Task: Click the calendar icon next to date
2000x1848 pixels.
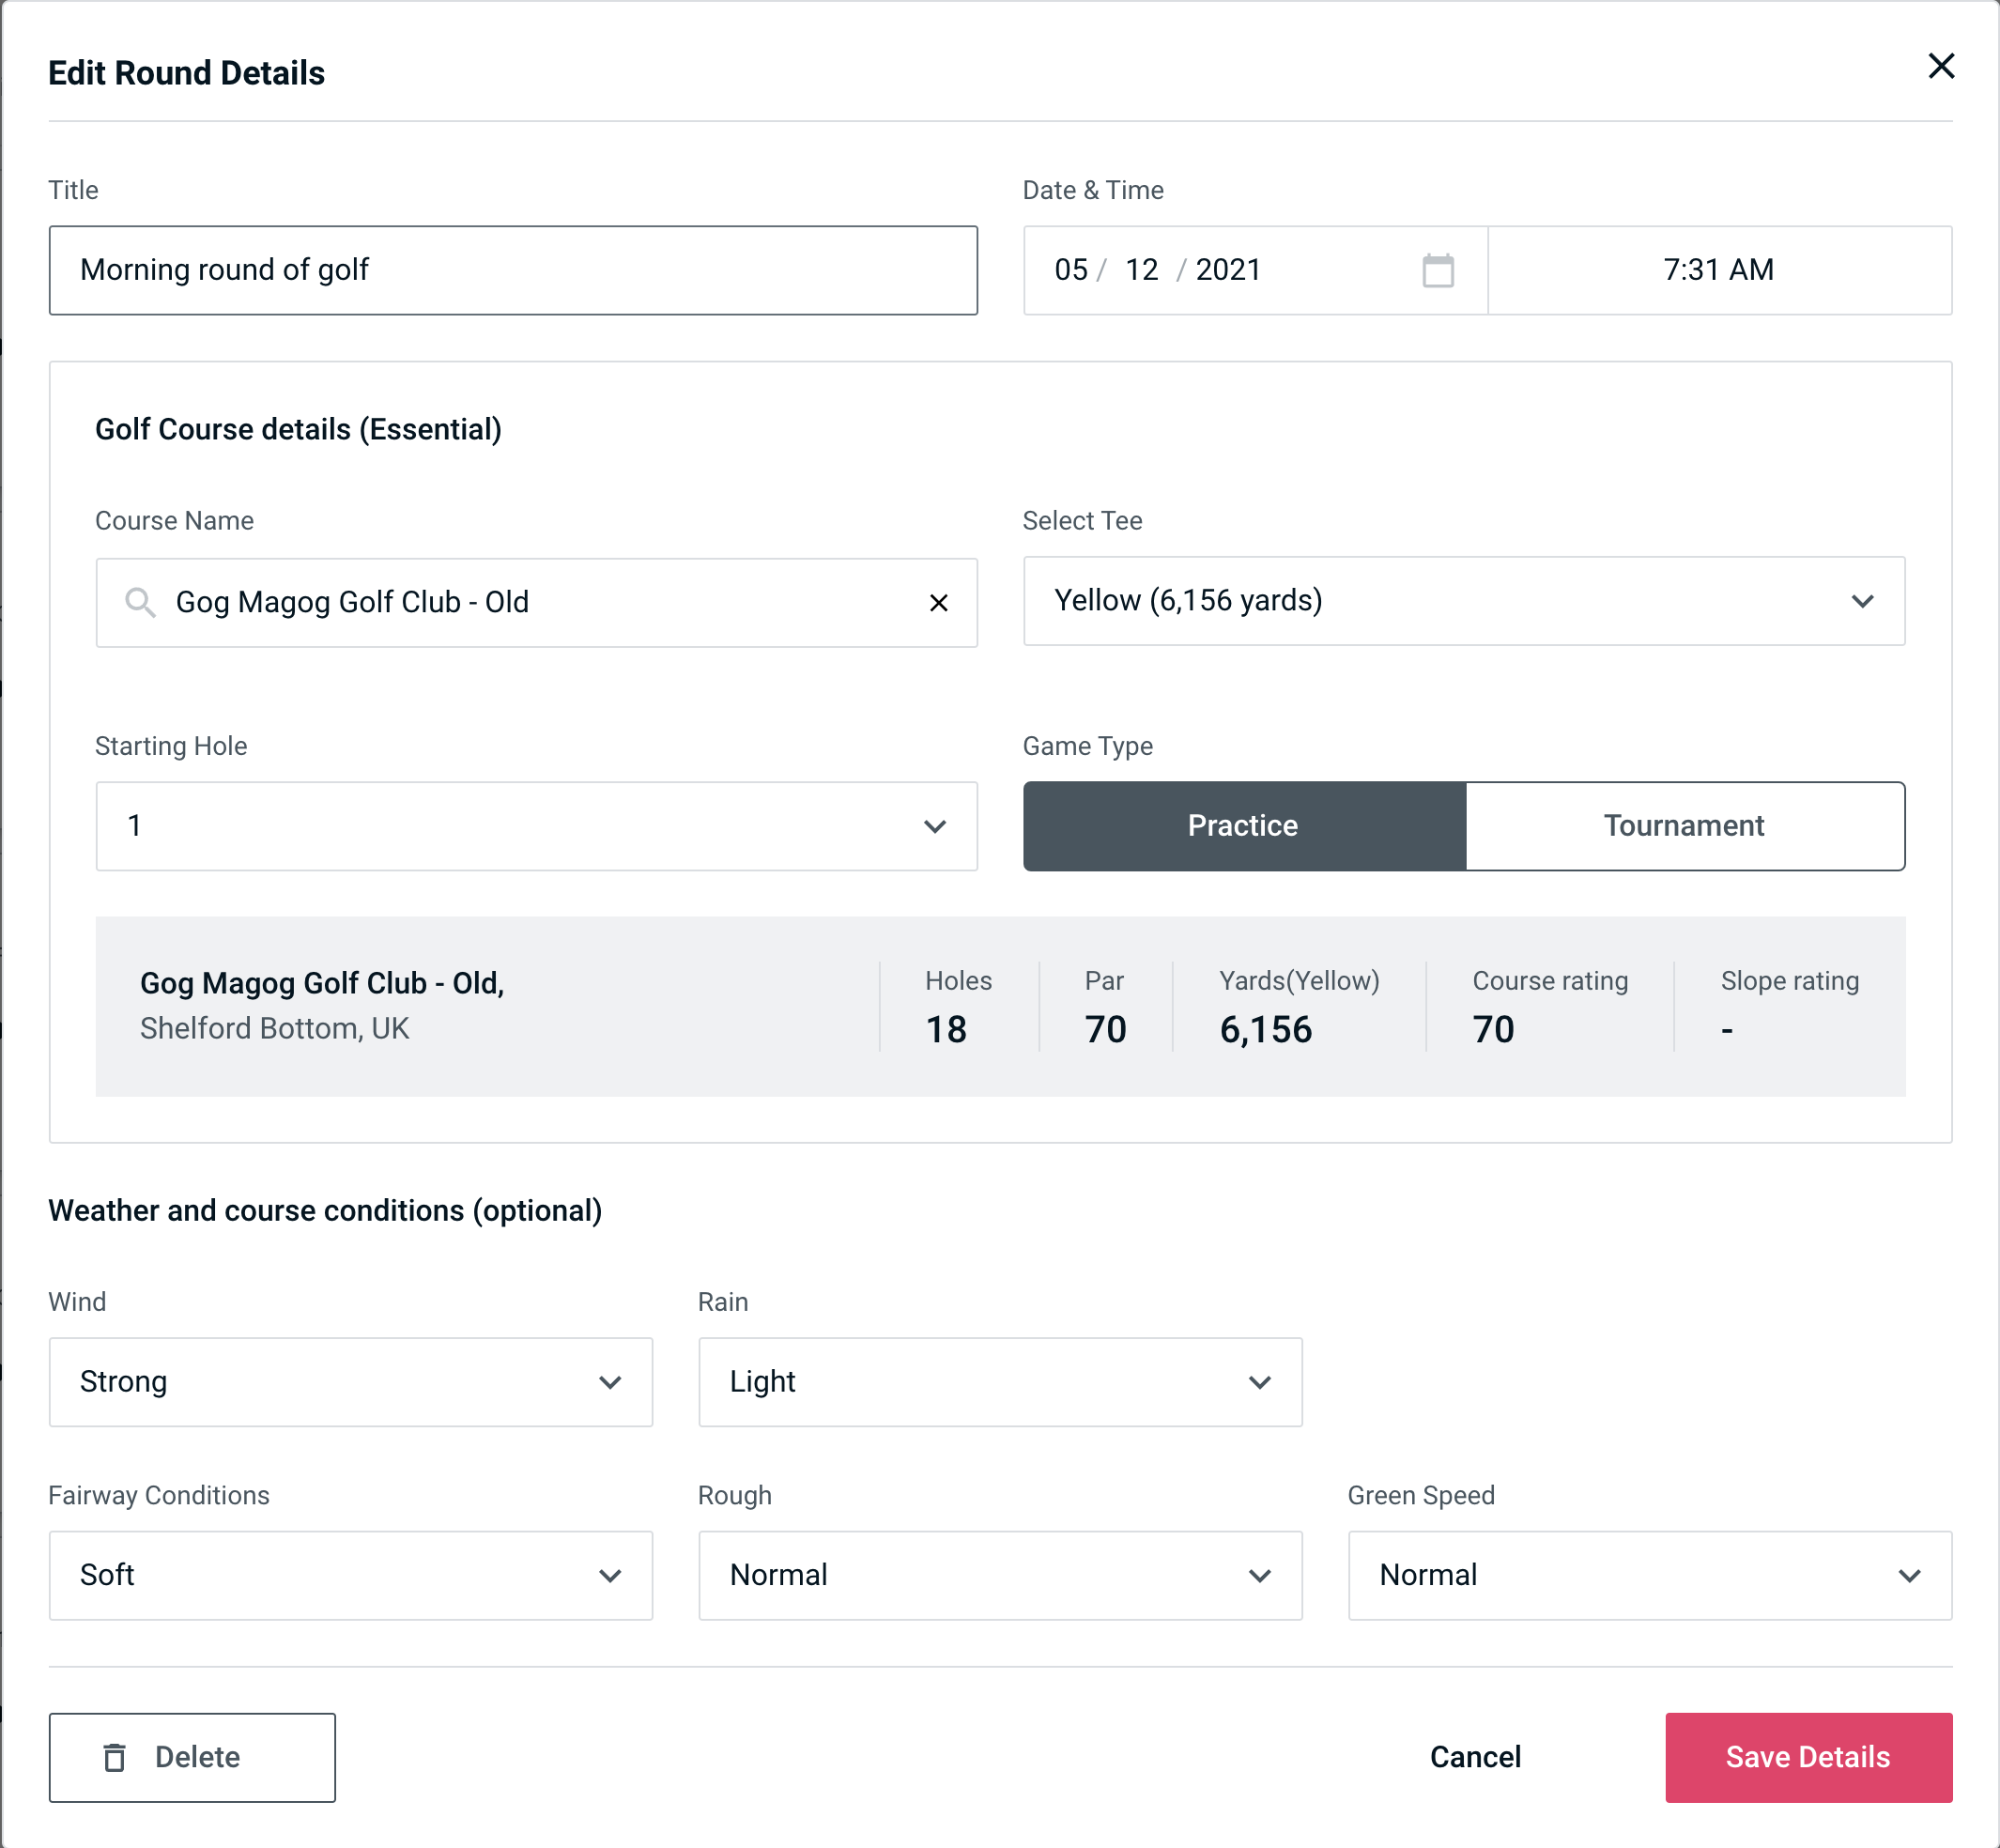Action: point(1438,271)
